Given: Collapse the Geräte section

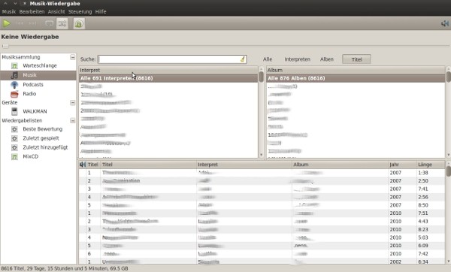Looking at the screenshot, I should tap(72, 103).
